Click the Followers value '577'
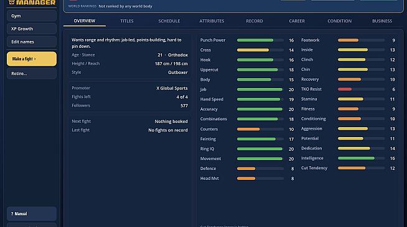 click(x=184, y=105)
